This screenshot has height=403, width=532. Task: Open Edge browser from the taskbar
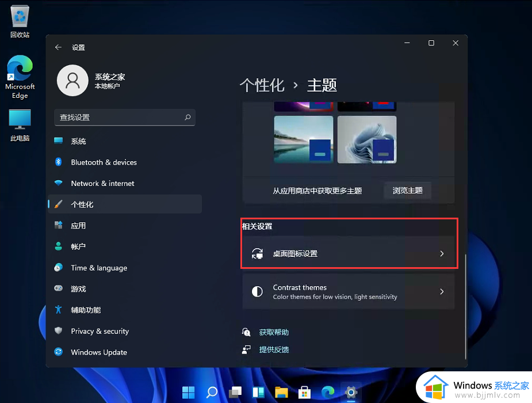click(x=328, y=393)
